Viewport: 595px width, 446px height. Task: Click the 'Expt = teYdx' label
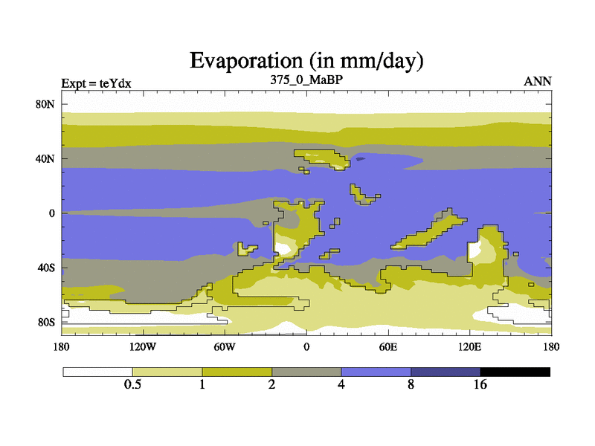point(96,83)
